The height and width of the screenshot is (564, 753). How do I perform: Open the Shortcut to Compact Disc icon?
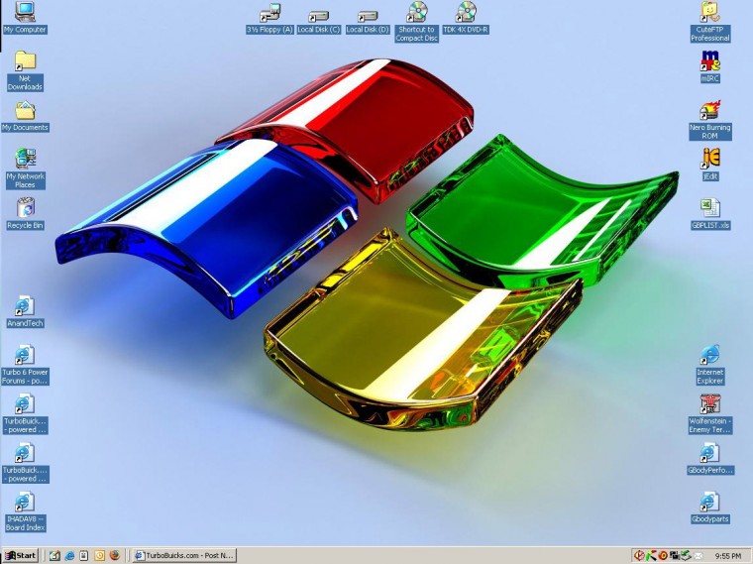(x=417, y=22)
